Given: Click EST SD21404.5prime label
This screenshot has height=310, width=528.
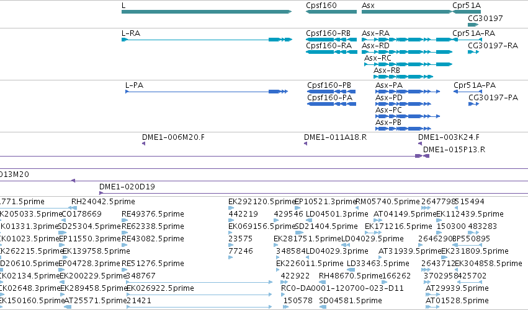Looking at the screenshot, I should click(x=326, y=226).
